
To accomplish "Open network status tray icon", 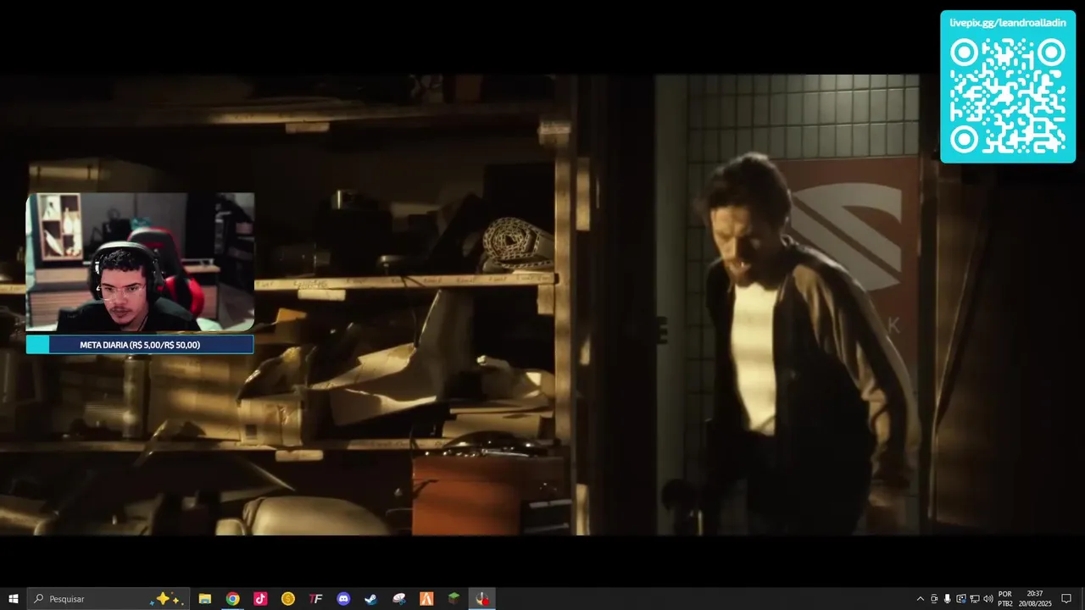I will pos(975,599).
